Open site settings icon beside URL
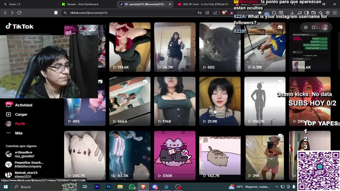This screenshot has width=340, height=191. [x=65, y=13]
